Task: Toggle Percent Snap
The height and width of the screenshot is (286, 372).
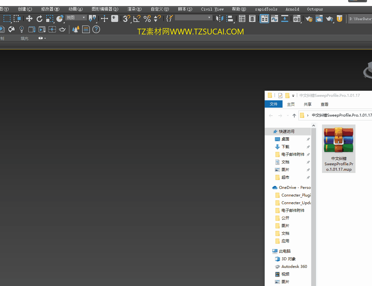Action: [x=147, y=18]
